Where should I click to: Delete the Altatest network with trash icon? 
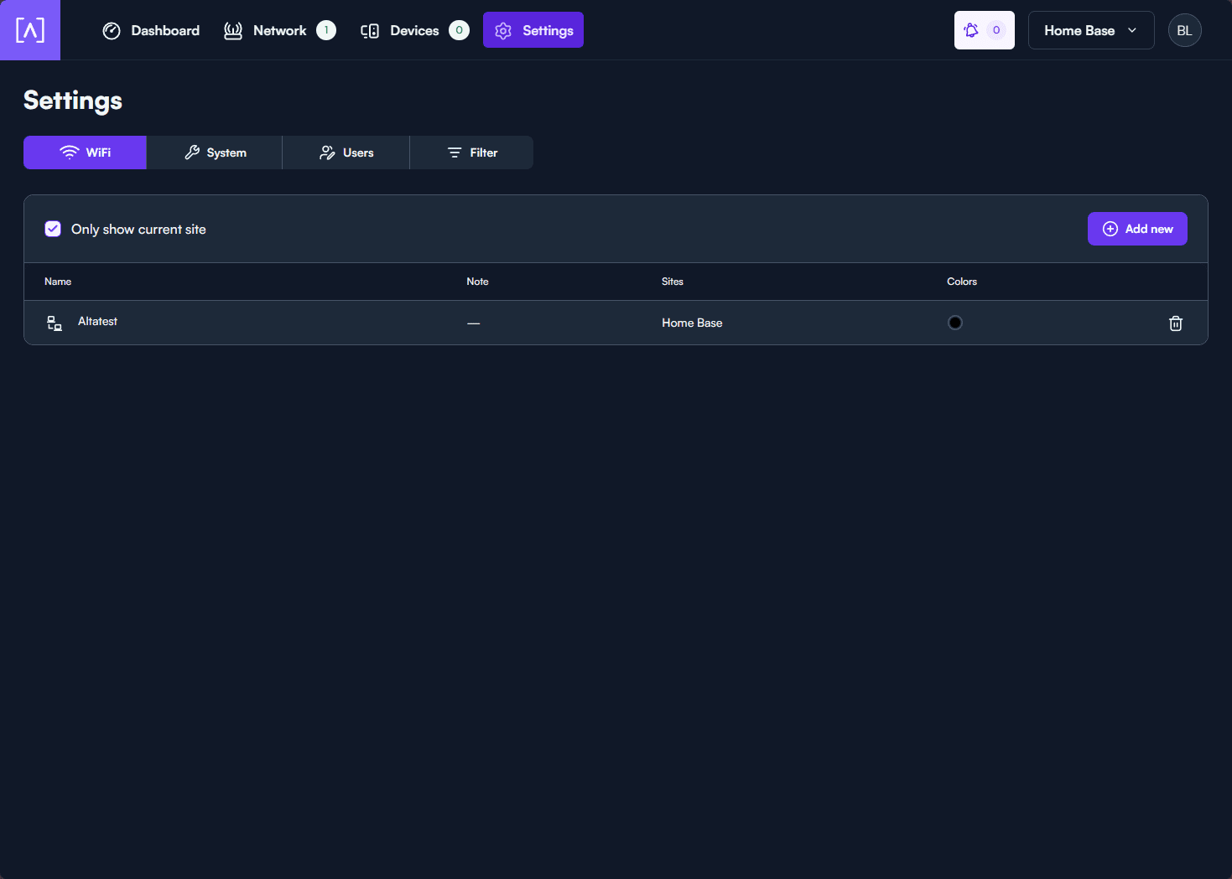coord(1176,323)
